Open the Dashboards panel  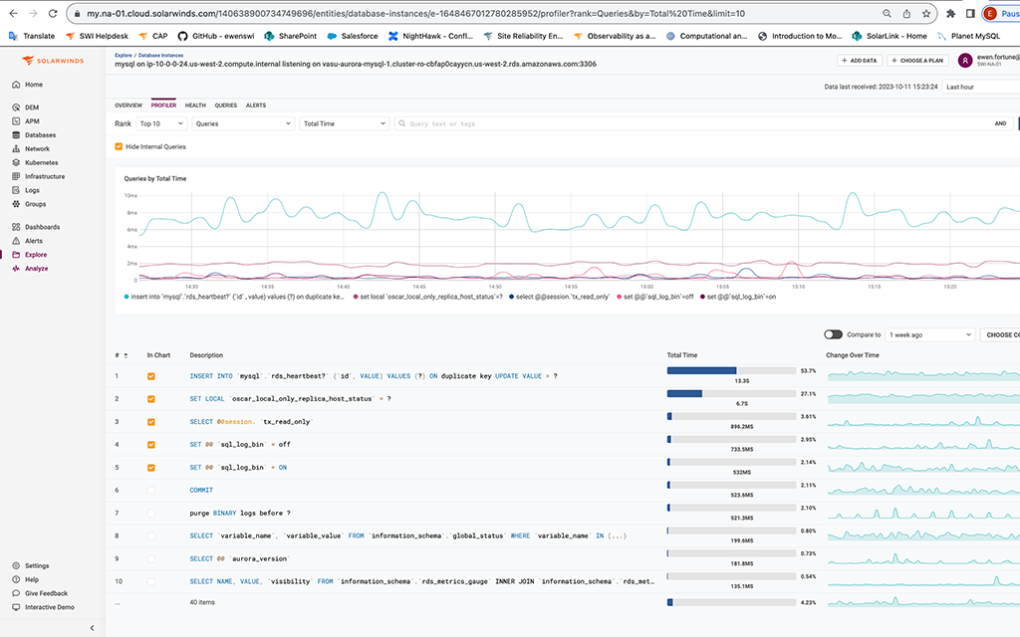42,226
